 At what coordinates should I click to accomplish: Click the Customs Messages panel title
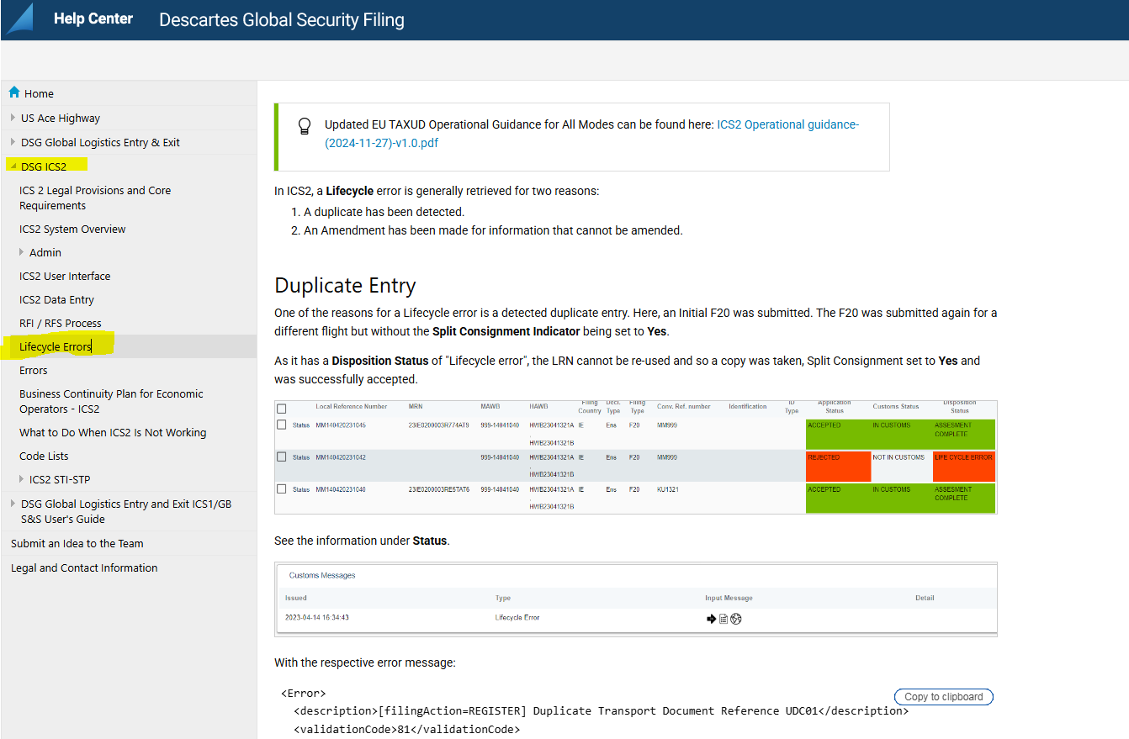(322, 576)
